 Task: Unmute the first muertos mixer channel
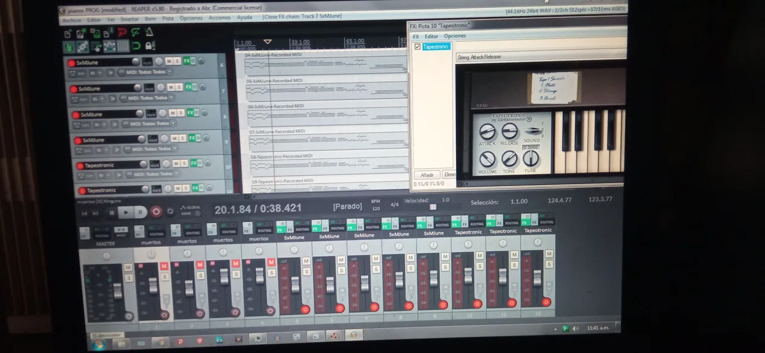[164, 266]
